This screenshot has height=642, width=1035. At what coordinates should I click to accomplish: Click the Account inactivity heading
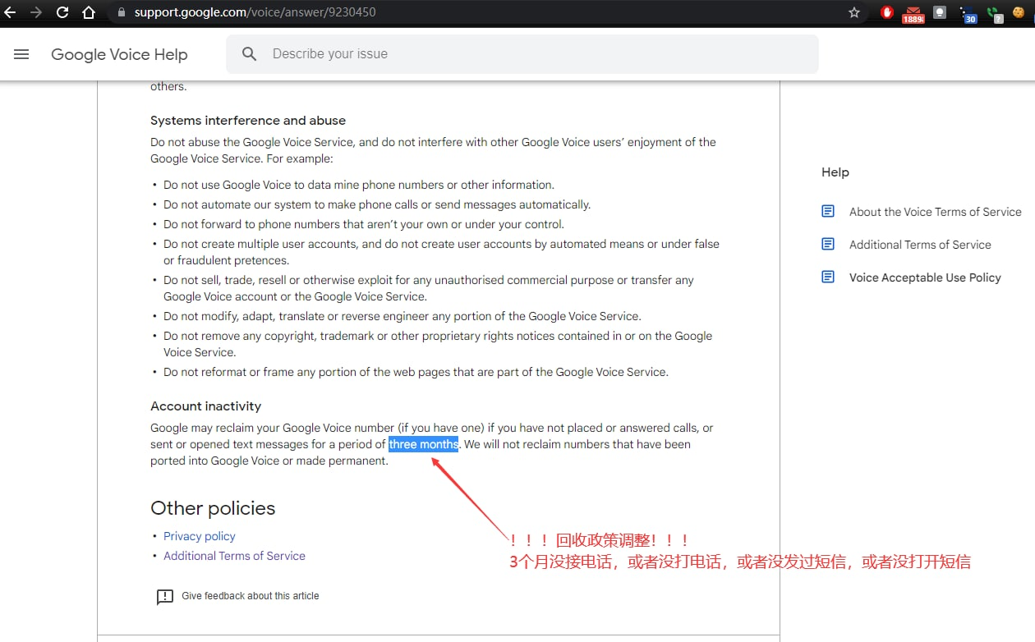click(x=205, y=406)
